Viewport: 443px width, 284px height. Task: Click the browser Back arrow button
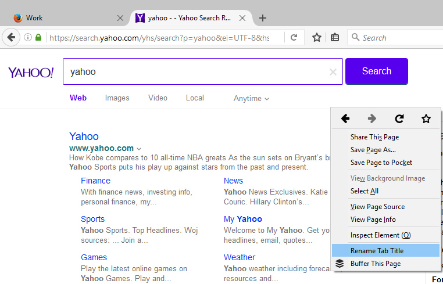pyautogui.click(x=11, y=38)
